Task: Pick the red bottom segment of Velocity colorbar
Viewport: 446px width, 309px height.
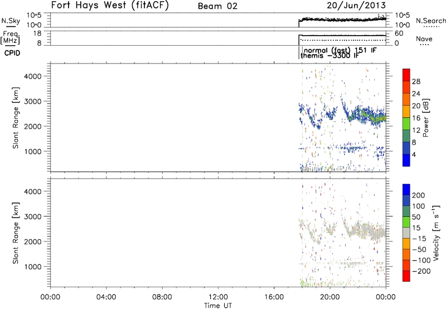Action: [406, 276]
